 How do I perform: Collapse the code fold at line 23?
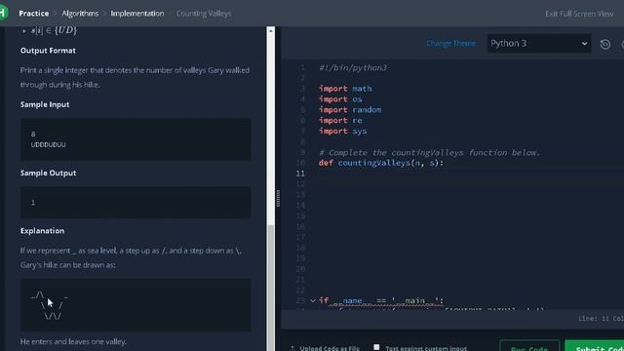coord(313,300)
